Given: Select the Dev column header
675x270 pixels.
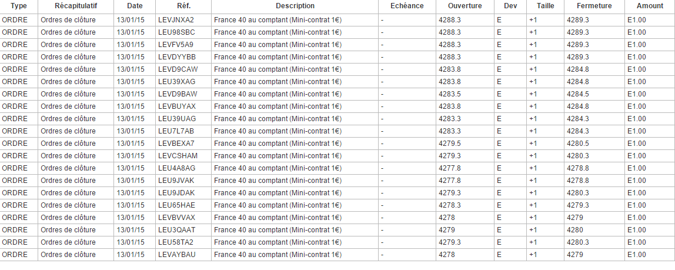Looking at the screenshot, I should [510, 6].
